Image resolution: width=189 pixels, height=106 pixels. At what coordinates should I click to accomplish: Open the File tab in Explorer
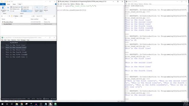pyautogui.click(x=3, y=4)
